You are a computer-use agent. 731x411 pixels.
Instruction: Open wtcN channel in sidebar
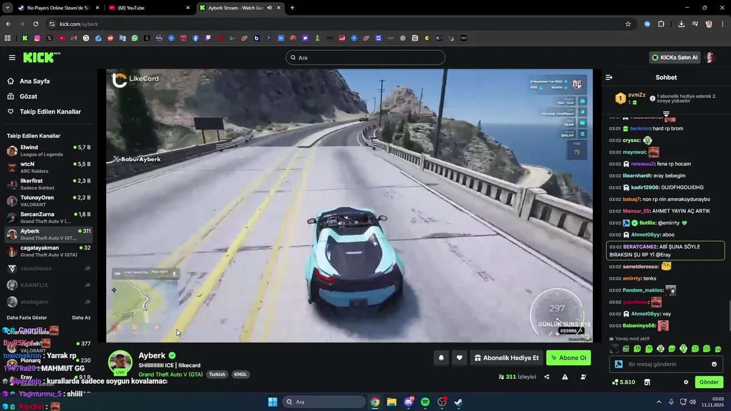(x=49, y=167)
